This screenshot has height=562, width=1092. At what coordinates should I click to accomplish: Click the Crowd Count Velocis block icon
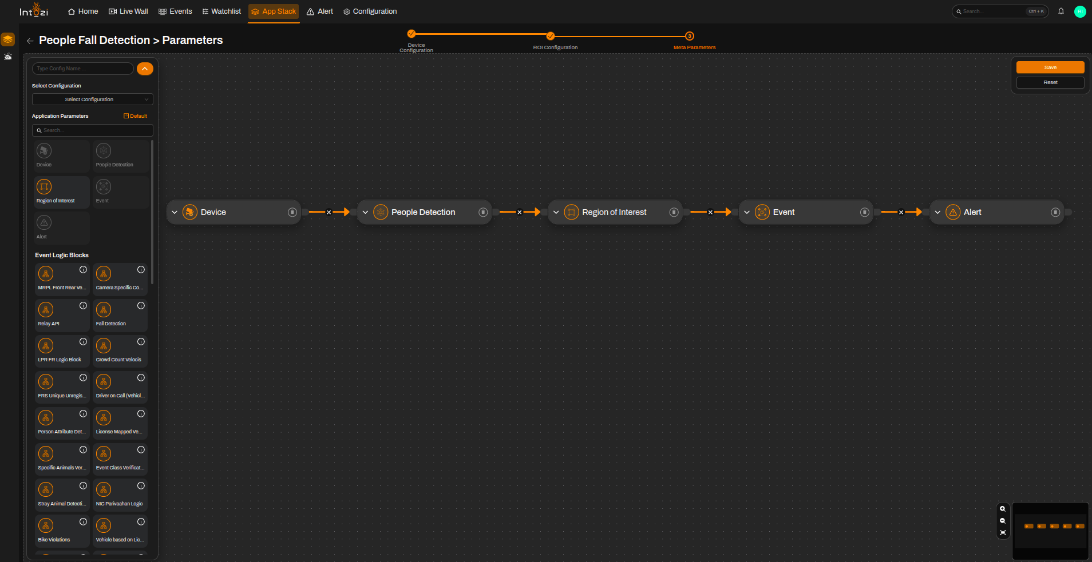click(x=104, y=346)
